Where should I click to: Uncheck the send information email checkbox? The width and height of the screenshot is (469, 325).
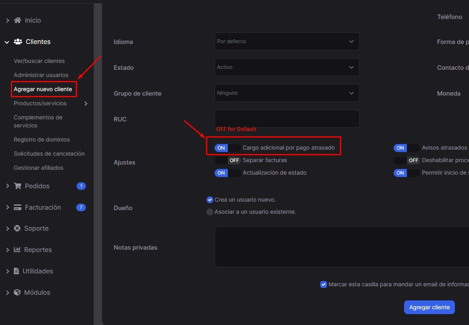pos(323,284)
